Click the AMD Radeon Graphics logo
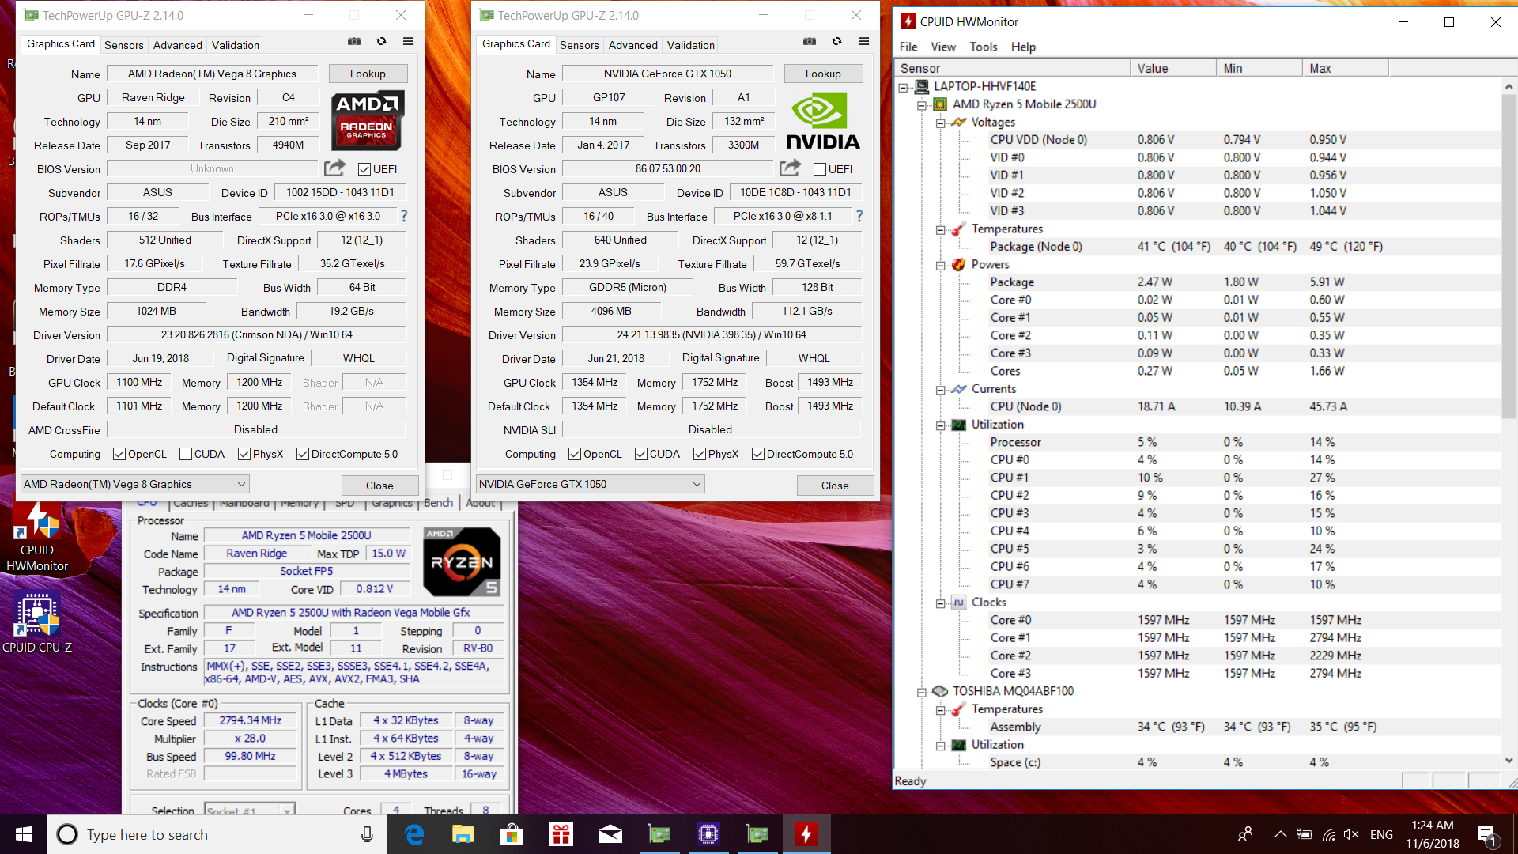This screenshot has width=1518, height=854. 367,120
